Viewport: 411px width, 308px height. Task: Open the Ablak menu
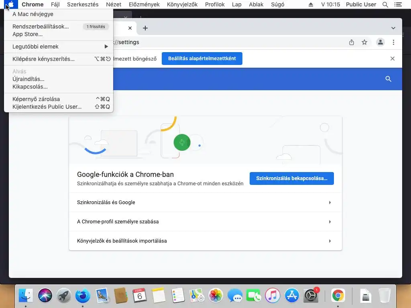point(256,4)
